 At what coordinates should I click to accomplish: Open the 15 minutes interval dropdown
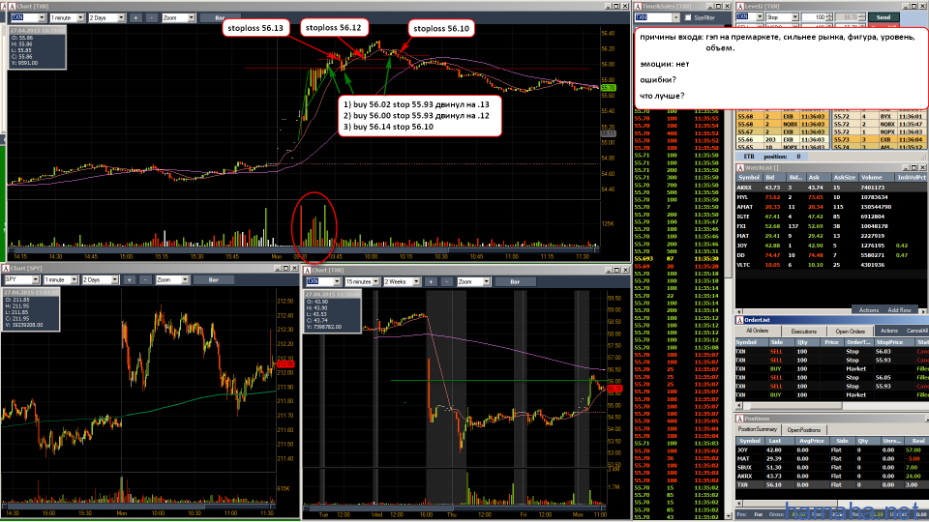375,281
